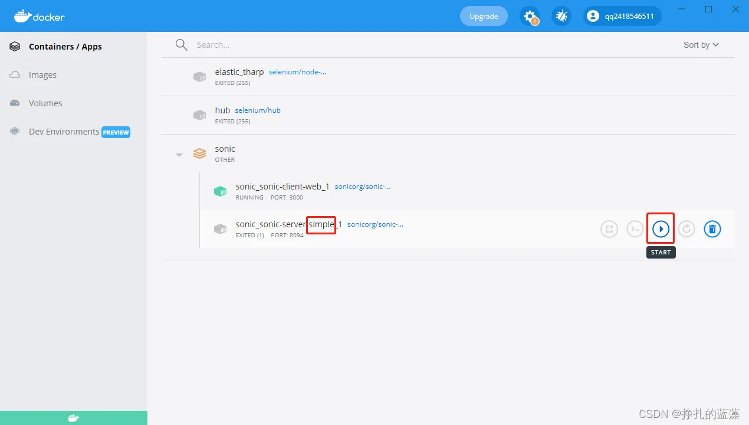Open the selenium/hub image link
Image resolution: width=749 pixels, height=425 pixels.
258,110
